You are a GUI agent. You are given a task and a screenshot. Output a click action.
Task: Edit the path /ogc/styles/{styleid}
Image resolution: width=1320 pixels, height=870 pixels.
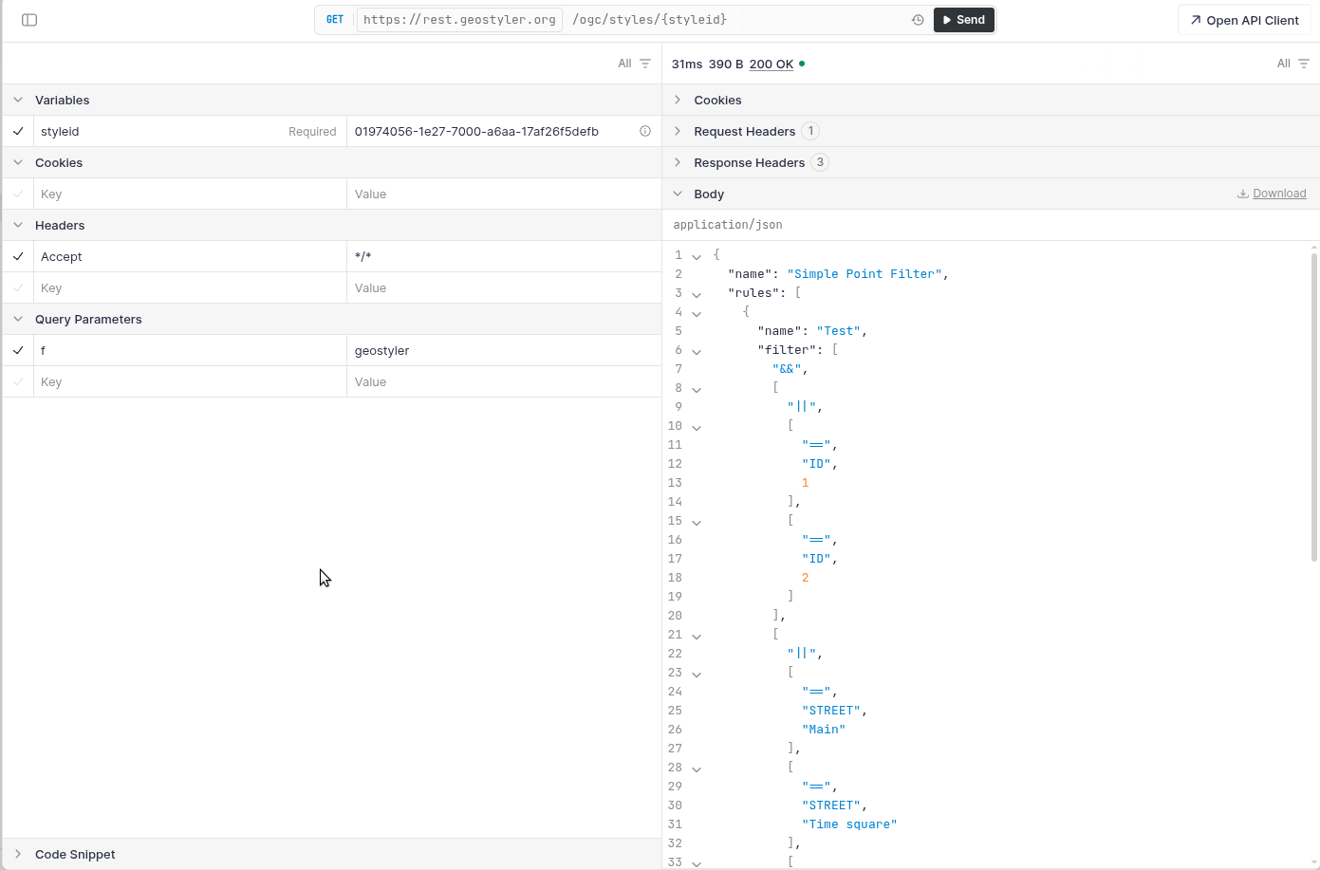649,20
